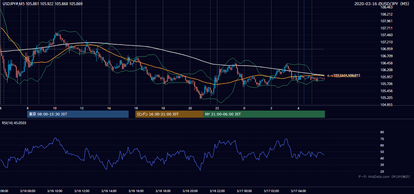Viewport: 414px width, 194px height.
Task: Click the hour 4 tick below the price chart
Action: click(x=299, y=108)
